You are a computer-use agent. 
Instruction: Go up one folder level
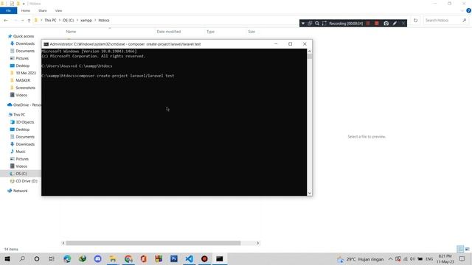29,21
